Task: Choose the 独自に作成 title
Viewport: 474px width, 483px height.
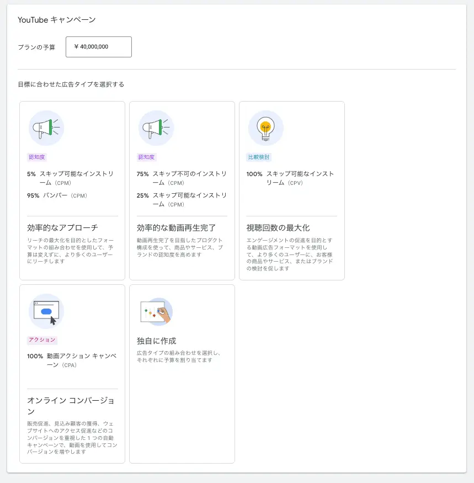Action: click(156, 341)
